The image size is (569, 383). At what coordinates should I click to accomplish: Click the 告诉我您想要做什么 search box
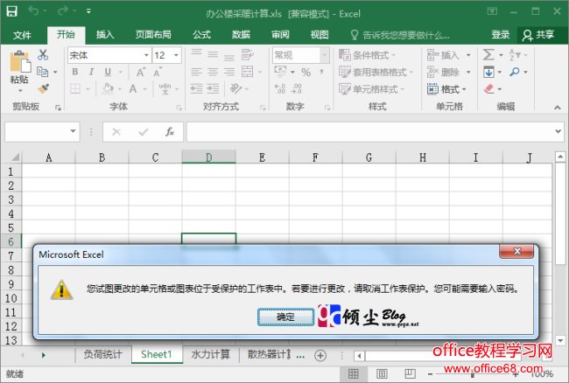point(400,35)
